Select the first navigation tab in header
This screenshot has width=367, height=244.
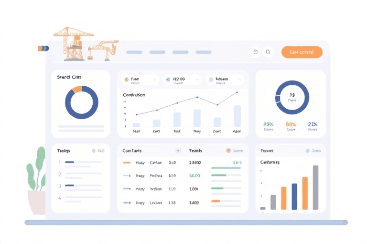click(134, 52)
